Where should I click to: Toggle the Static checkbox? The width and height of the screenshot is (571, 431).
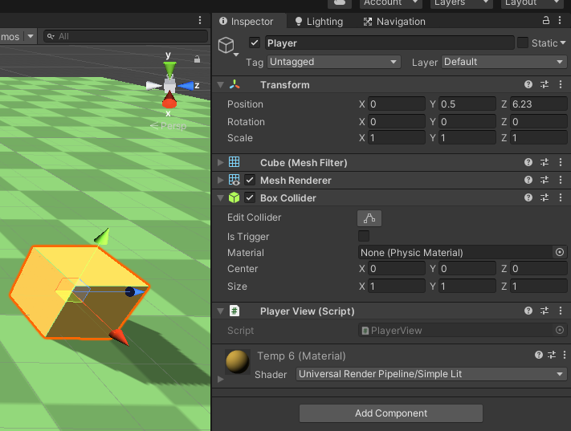523,43
